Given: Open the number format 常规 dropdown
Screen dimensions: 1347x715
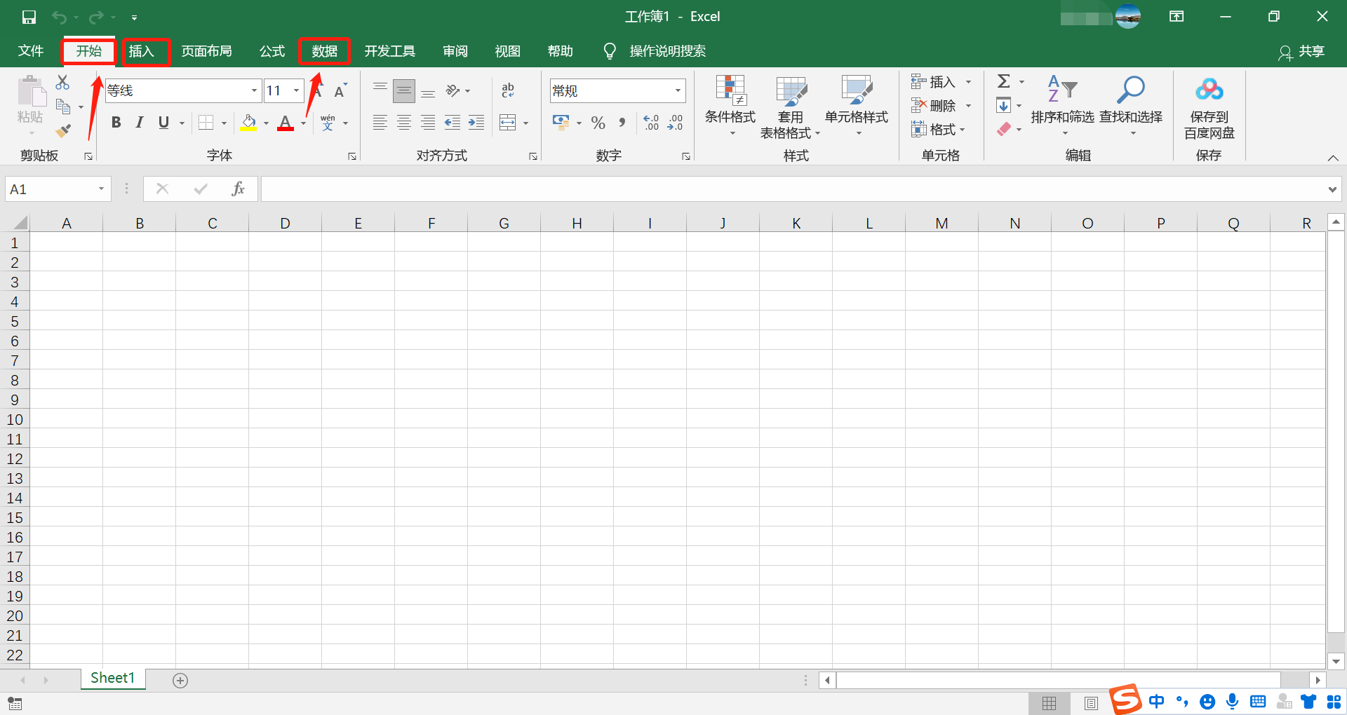Looking at the screenshot, I should pos(678,90).
